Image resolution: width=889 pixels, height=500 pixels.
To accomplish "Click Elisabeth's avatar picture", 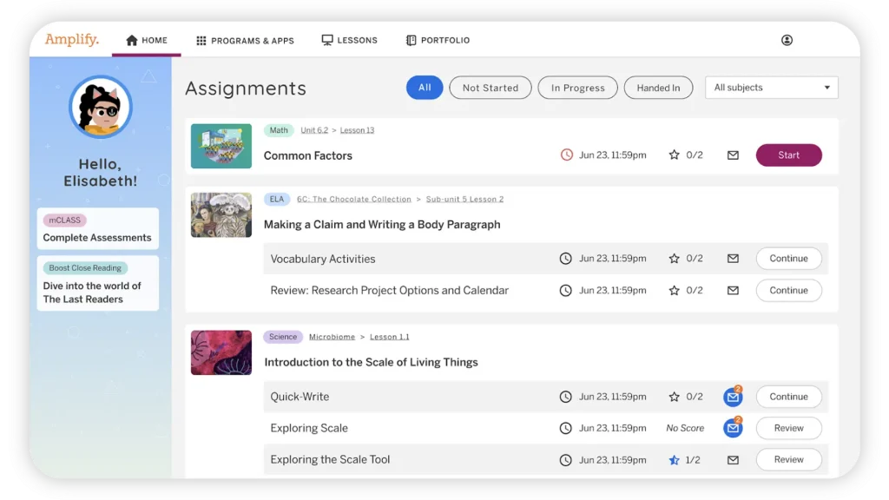I will pyautogui.click(x=101, y=107).
